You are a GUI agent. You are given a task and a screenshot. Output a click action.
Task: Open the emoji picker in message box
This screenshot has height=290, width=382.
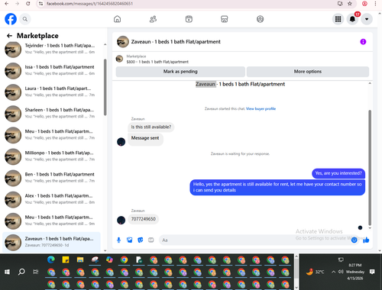354,240
